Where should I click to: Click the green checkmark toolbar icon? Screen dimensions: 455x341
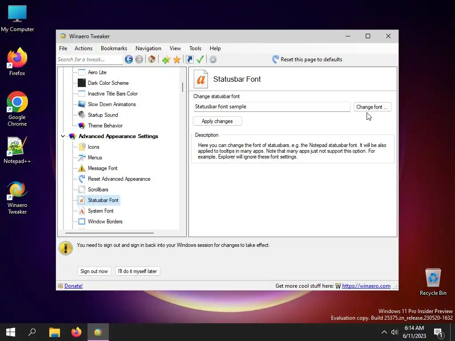pyautogui.click(x=200, y=59)
